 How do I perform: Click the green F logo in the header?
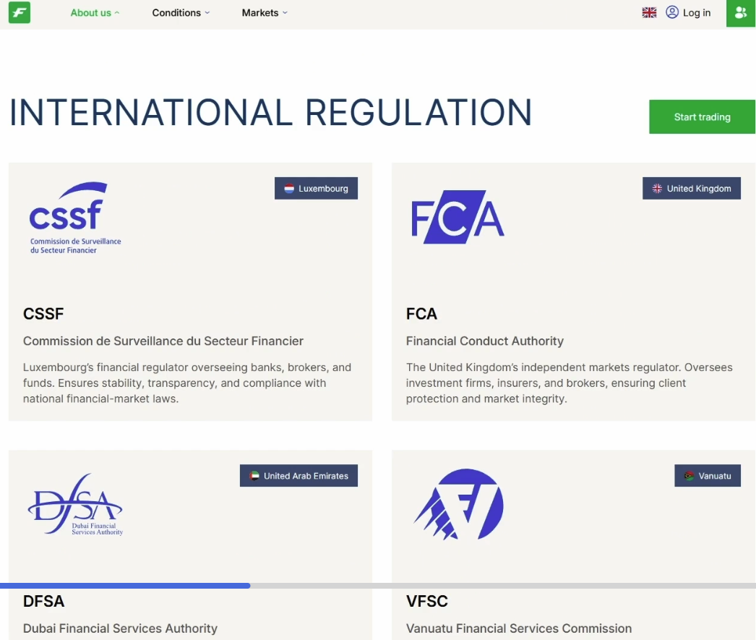[19, 12]
